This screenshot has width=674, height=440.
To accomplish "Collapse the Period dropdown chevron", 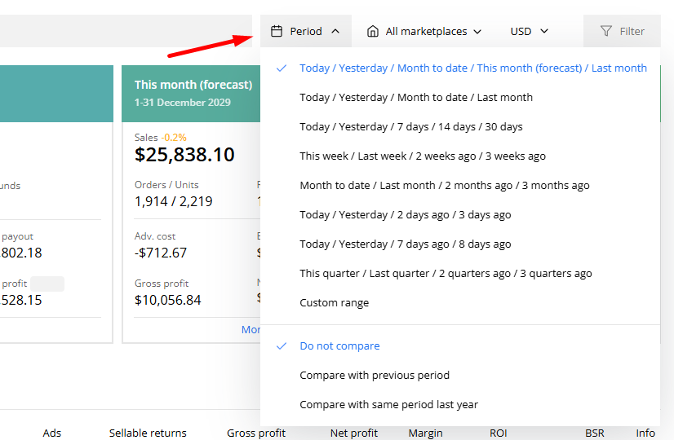I will click(335, 31).
